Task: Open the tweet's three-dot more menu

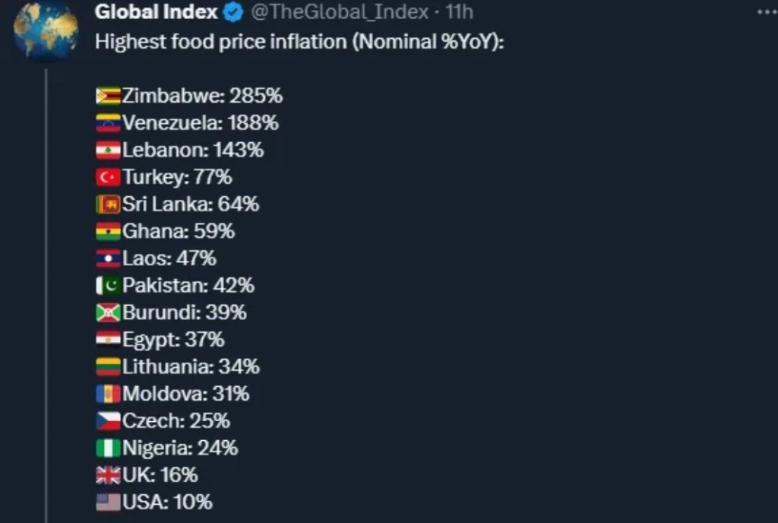Action: 767,12
